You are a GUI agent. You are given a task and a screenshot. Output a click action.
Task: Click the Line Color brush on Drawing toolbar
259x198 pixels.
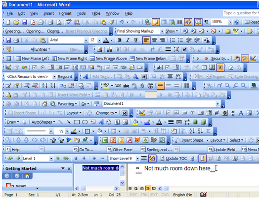coord(147,122)
